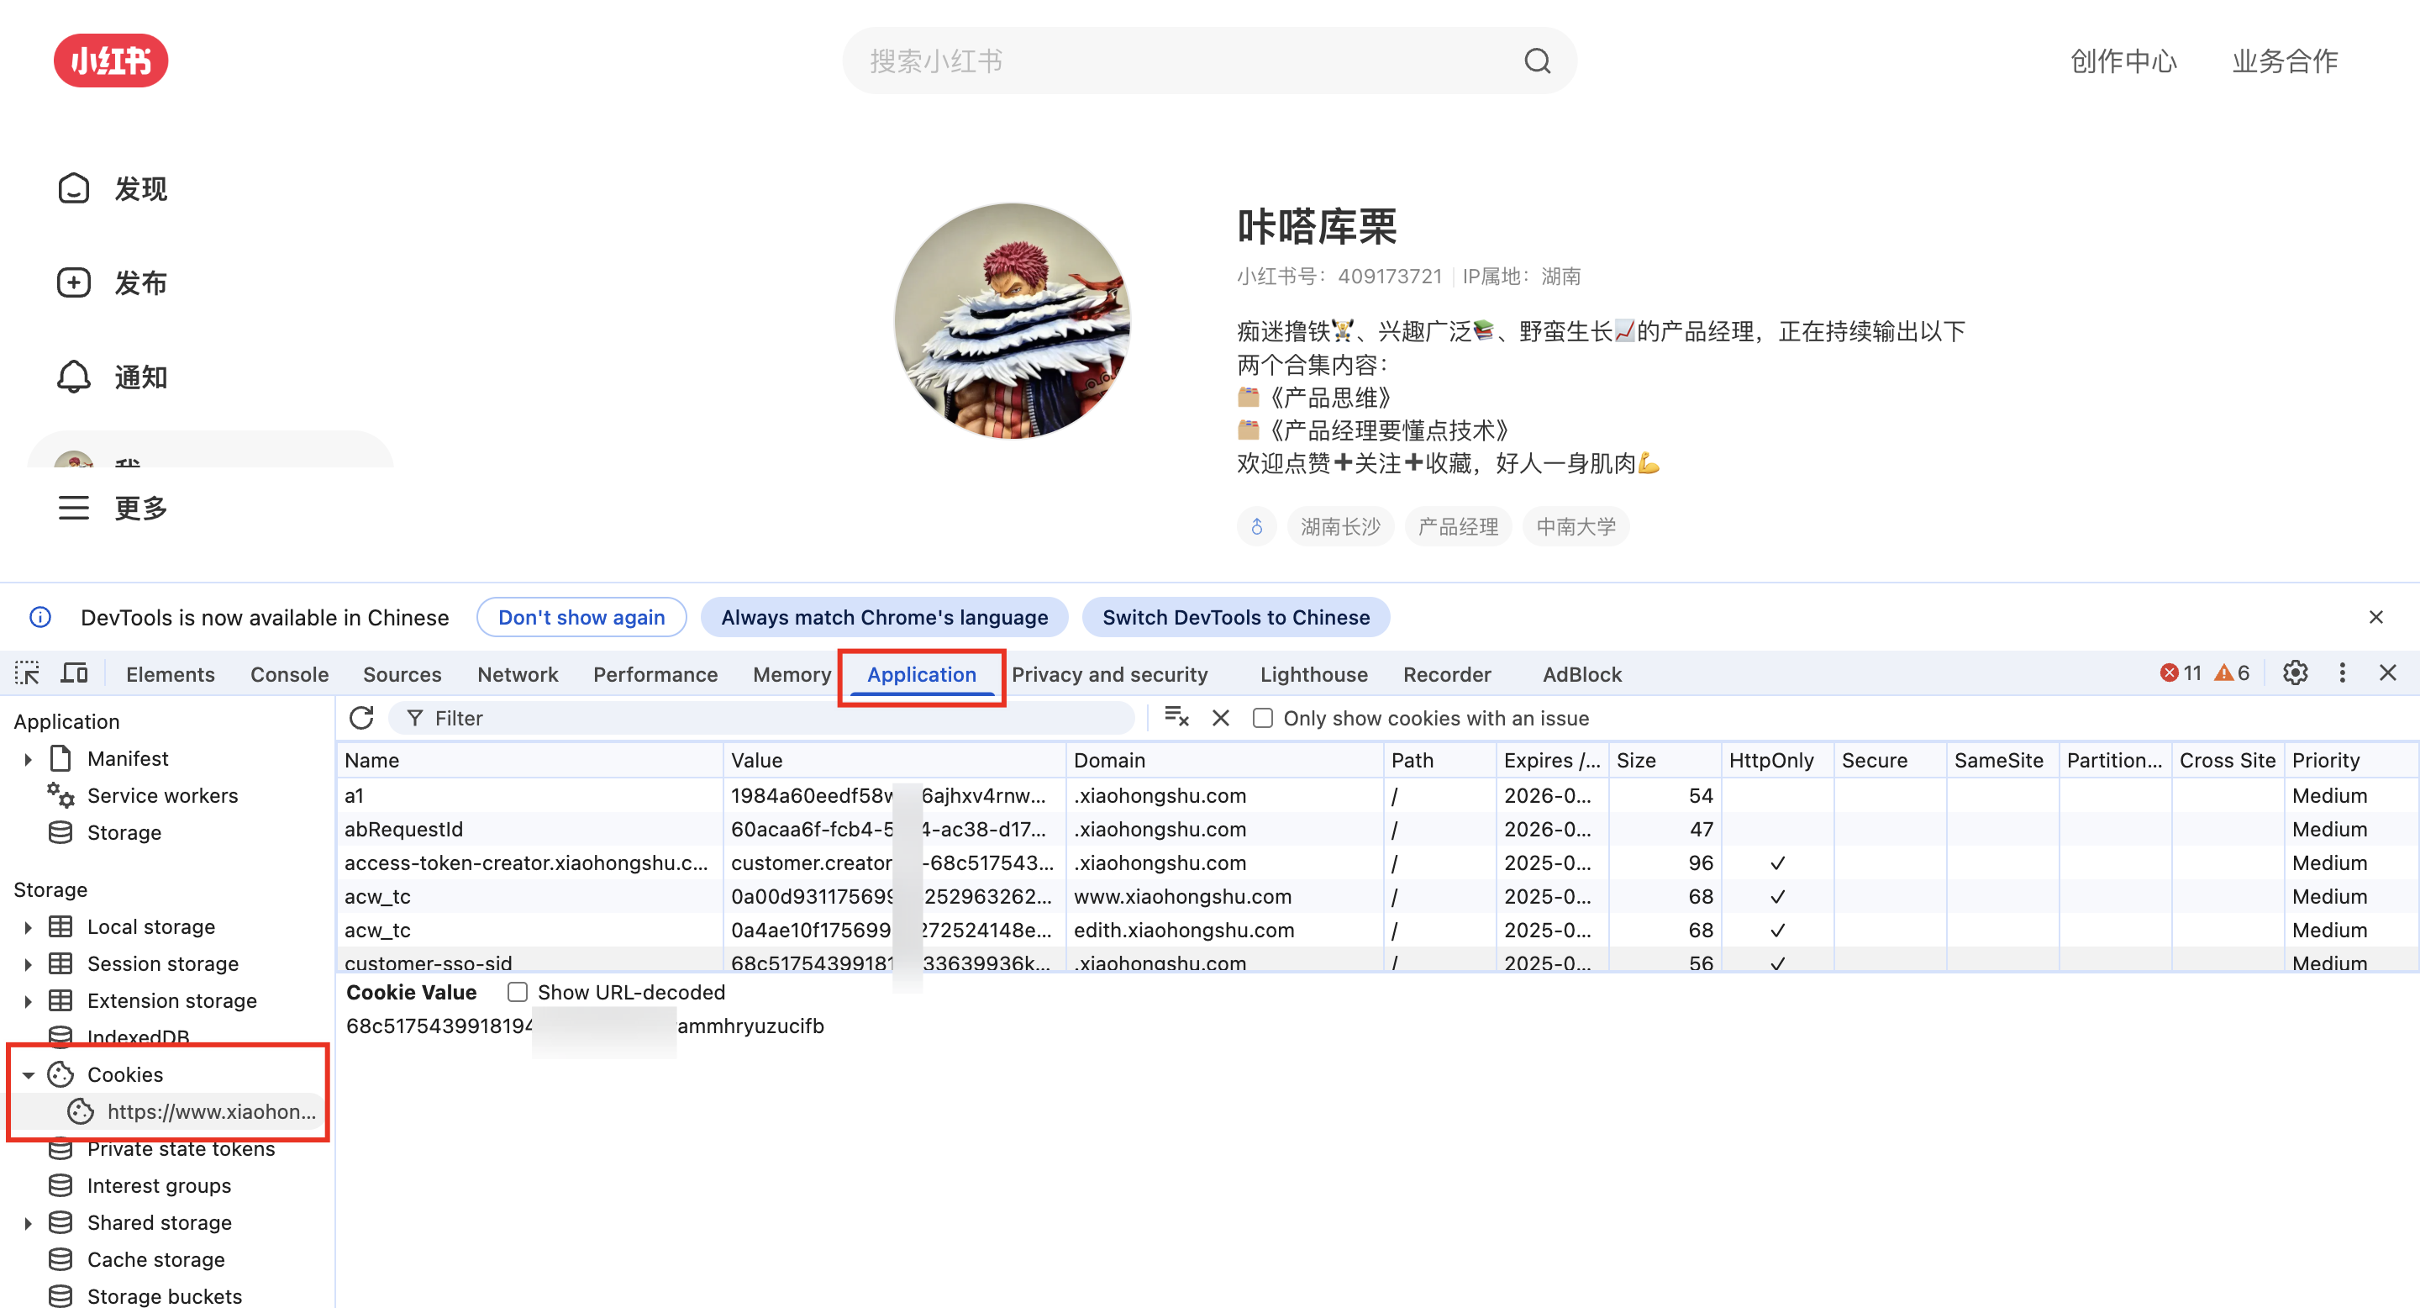2420x1308 pixels.
Task: Select the inspect element picker icon
Action: (x=27, y=673)
